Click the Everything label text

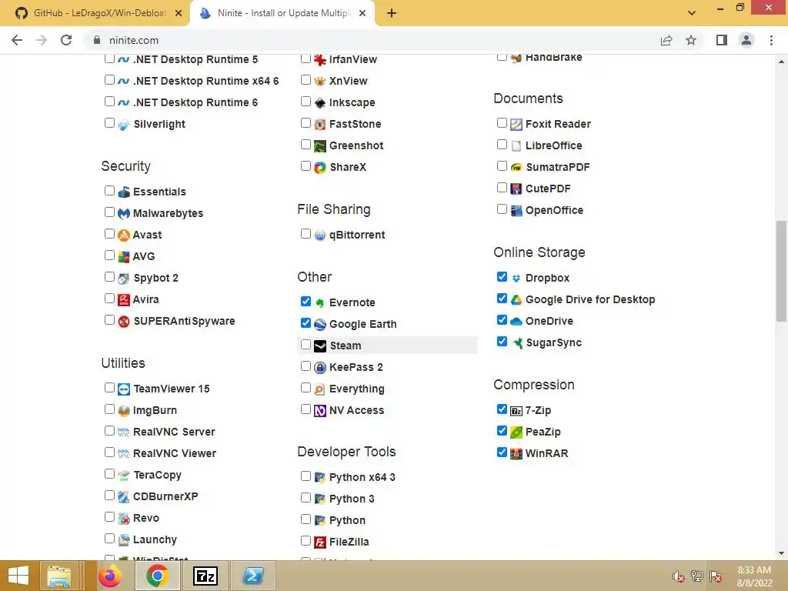pos(357,389)
